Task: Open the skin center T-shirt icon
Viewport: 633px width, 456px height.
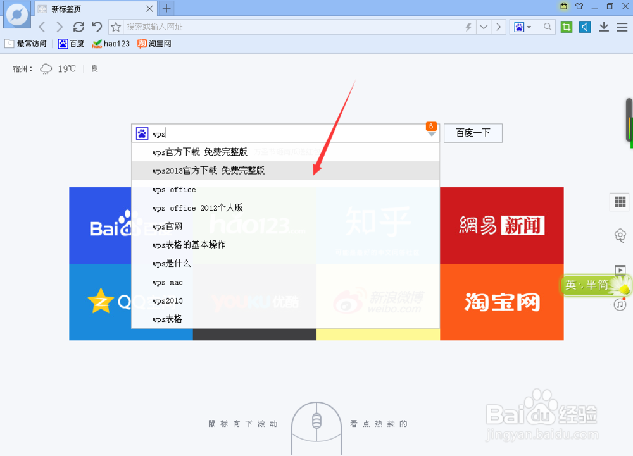Action: coord(579,8)
